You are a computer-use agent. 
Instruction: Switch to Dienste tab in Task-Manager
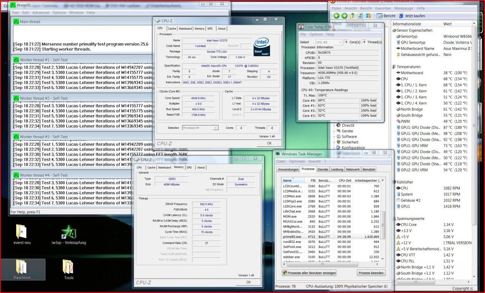click(x=323, y=169)
